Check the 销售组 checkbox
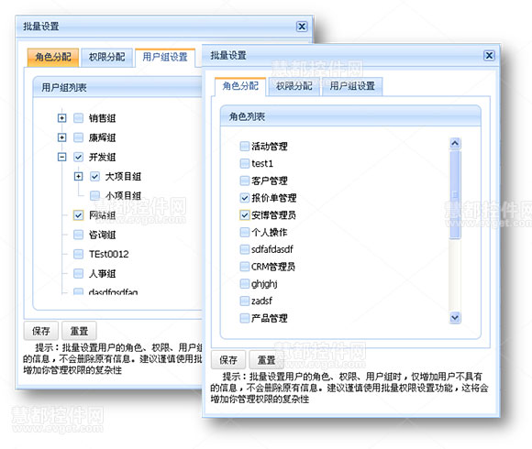This screenshot has width=532, height=449. pos(78,118)
